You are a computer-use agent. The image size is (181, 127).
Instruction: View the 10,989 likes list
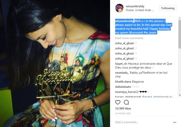(123, 109)
